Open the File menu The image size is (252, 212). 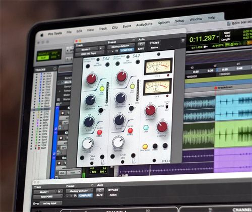pos(69,32)
